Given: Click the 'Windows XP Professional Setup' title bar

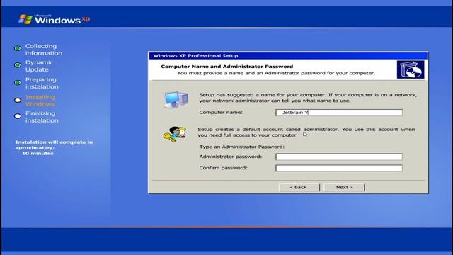Looking at the screenshot, I should pyautogui.click(x=288, y=56).
